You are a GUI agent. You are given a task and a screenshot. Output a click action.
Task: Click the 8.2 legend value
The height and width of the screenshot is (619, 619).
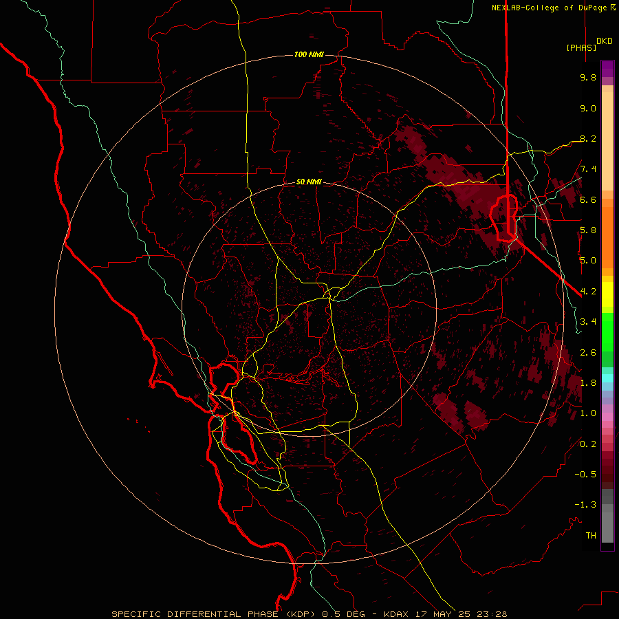pyautogui.click(x=588, y=138)
